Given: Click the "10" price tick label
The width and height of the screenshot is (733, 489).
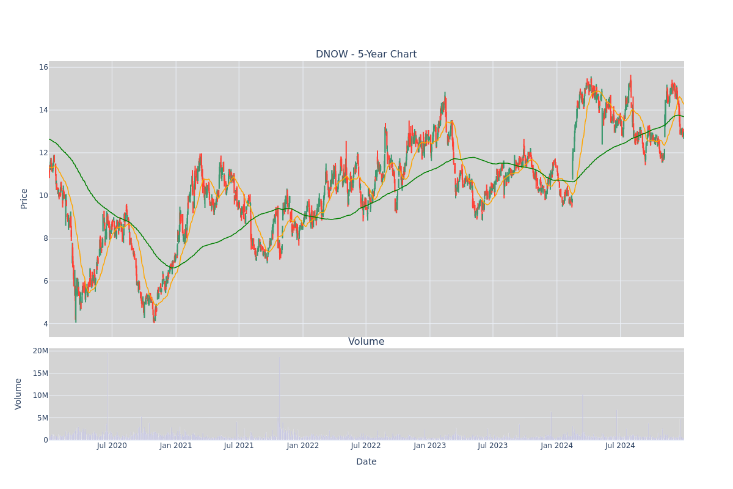Looking at the screenshot, I should [43, 196].
